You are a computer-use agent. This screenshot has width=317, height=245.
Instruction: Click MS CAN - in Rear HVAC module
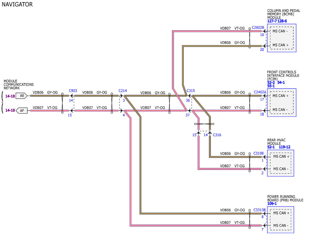[281, 169]
